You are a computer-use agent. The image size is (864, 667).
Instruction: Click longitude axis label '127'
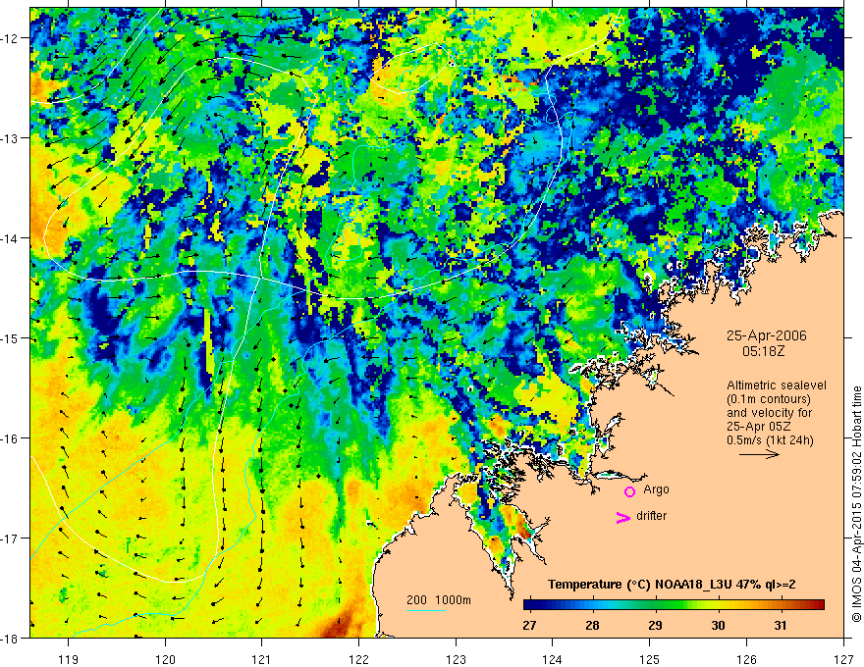pos(843,659)
